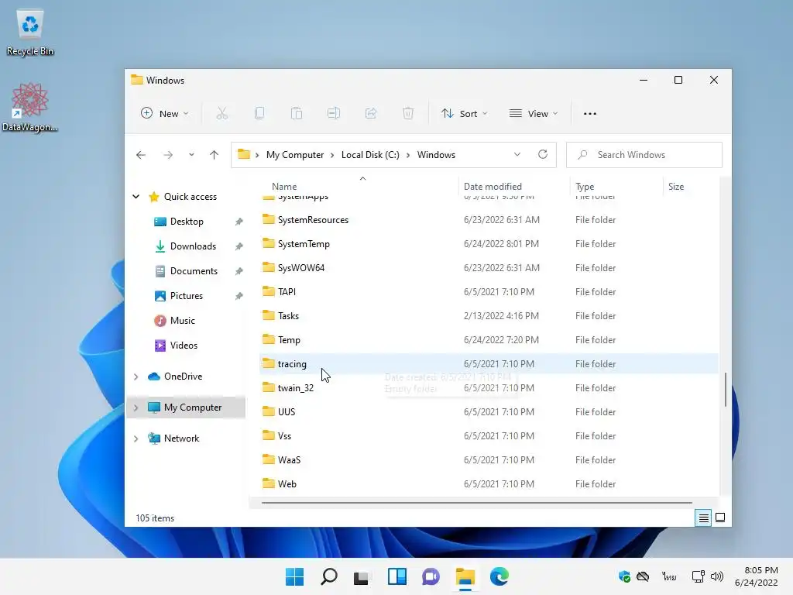The width and height of the screenshot is (793, 595).
Task: Go forward with the right arrow
Action: (x=168, y=155)
